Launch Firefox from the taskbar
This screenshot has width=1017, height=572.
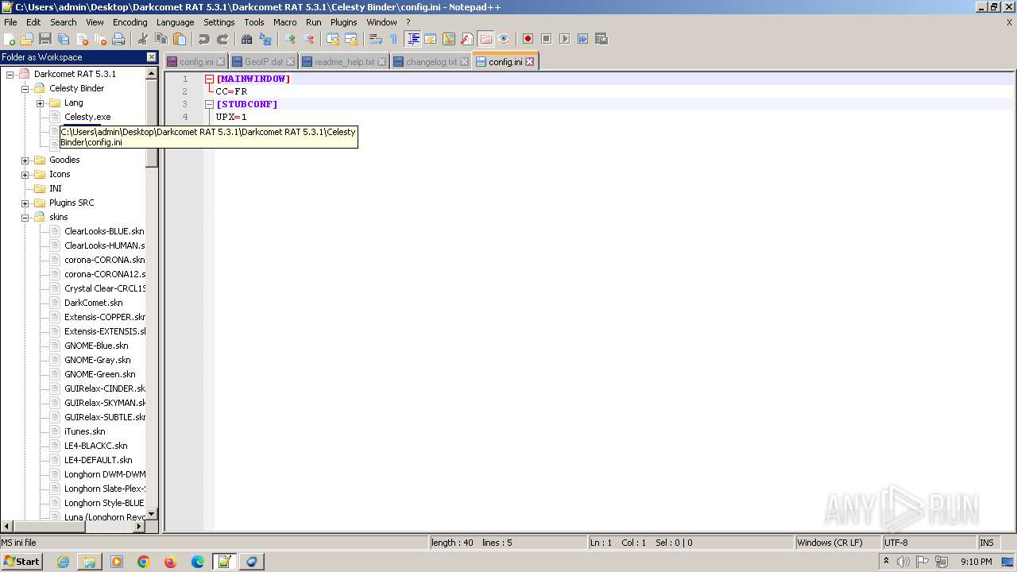[171, 562]
